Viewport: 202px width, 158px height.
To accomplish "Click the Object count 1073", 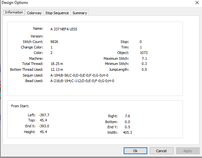I will (x=144, y=53).
